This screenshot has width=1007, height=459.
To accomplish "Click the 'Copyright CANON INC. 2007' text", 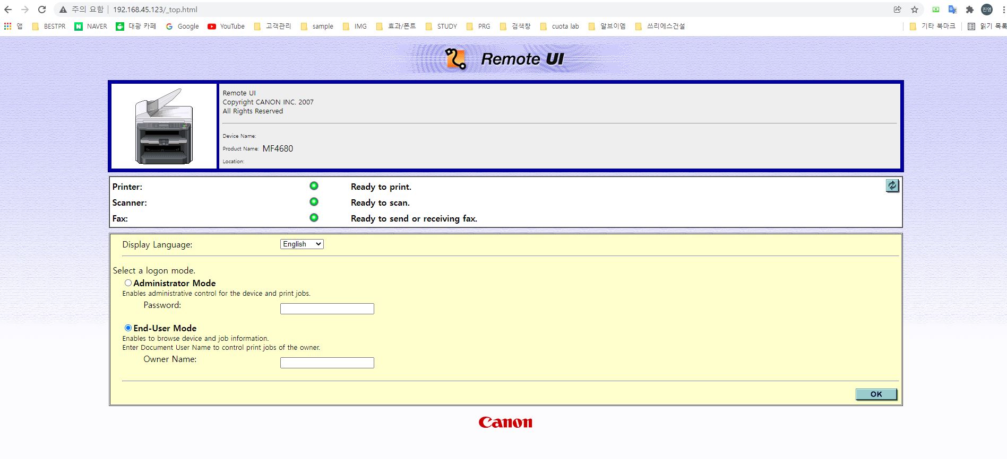I will click(x=268, y=102).
